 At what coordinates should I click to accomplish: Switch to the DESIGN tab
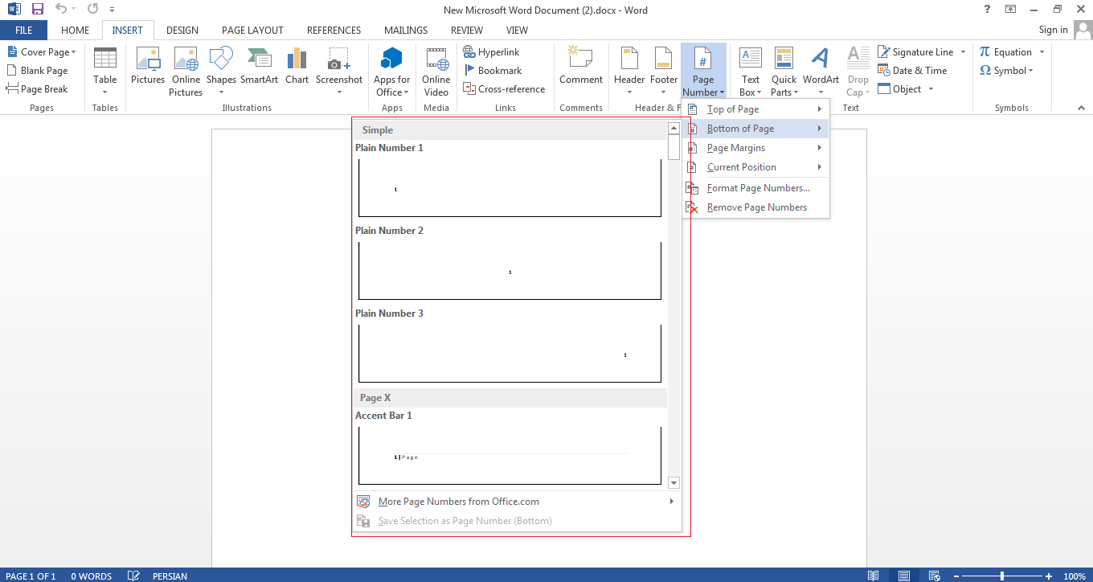pos(182,31)
